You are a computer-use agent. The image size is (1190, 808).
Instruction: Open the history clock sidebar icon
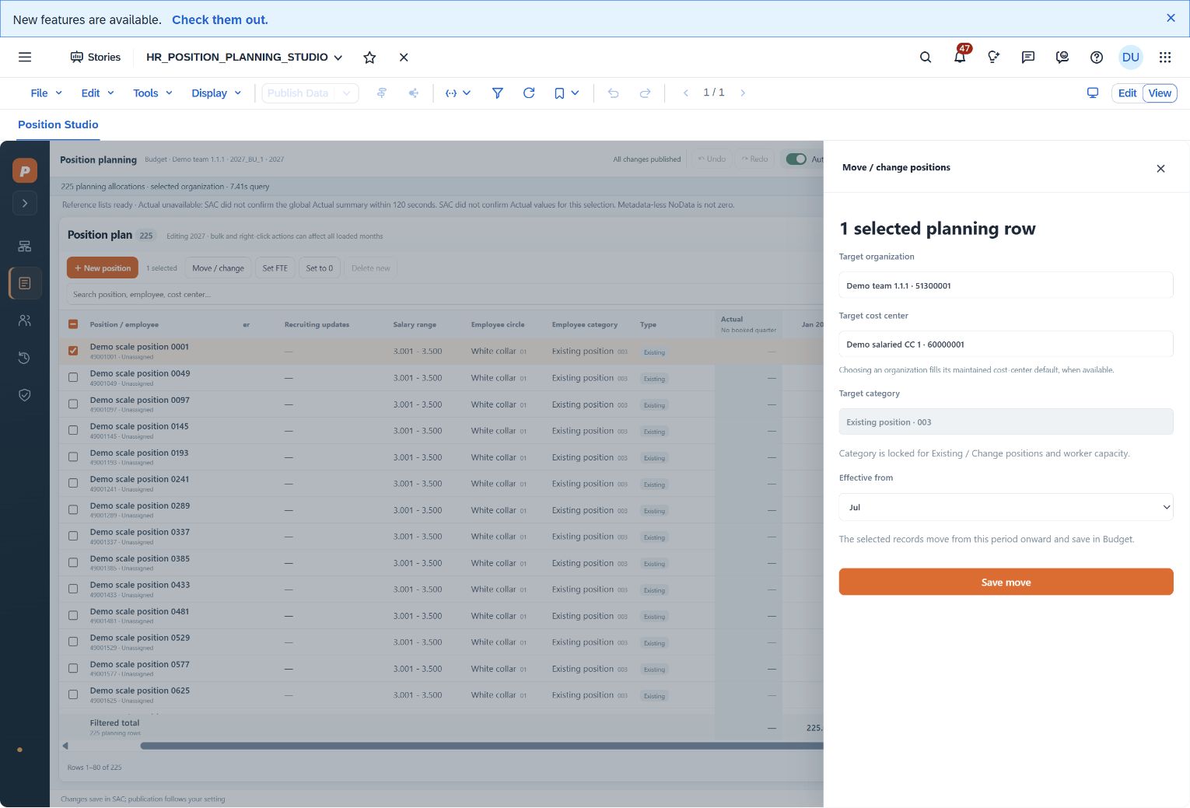tap(25, 358)
